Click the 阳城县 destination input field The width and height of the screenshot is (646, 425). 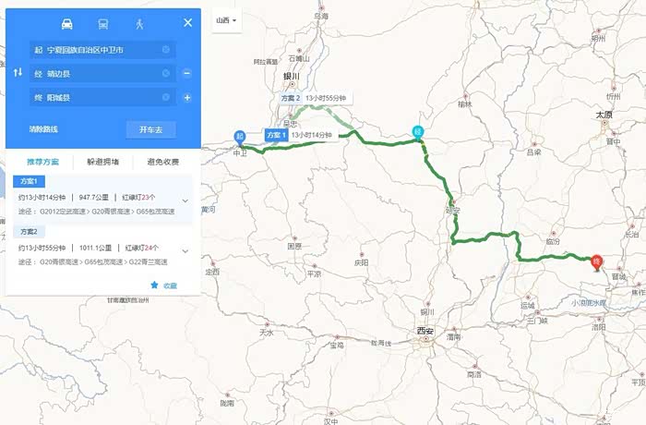coord(102,97)
